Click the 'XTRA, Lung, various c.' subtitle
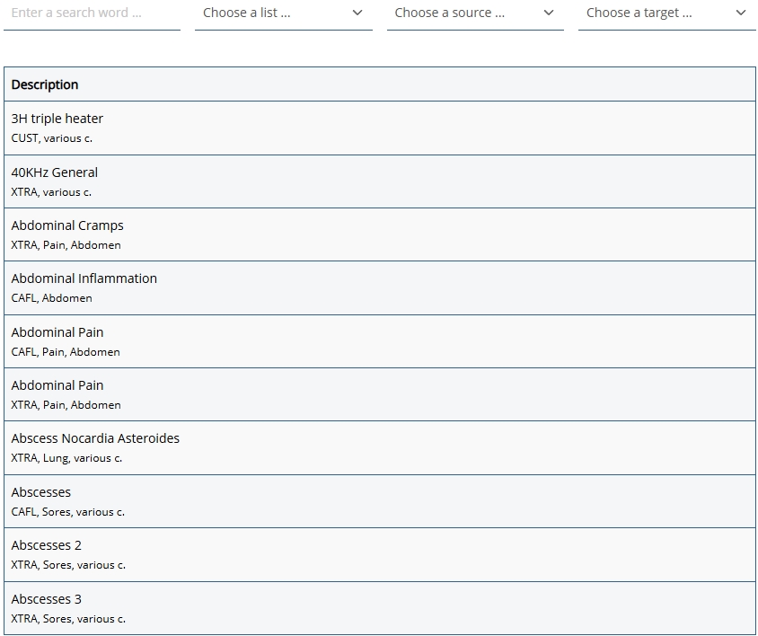The image size is (758, 636). tap(66, 458)
